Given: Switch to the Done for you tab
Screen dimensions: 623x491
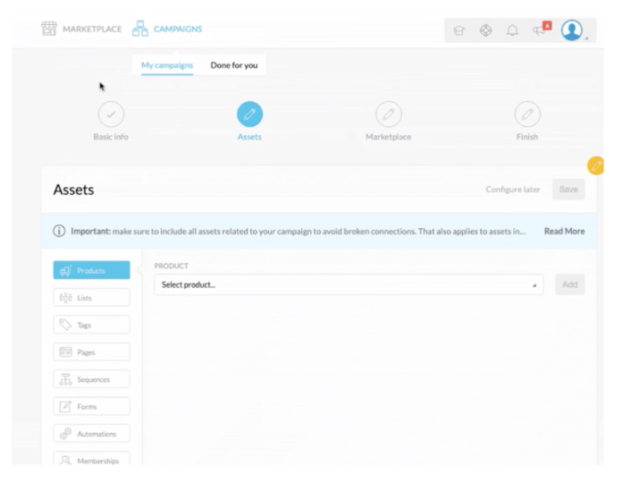Looking at the screenshot, I should click(x=233, y=65).
